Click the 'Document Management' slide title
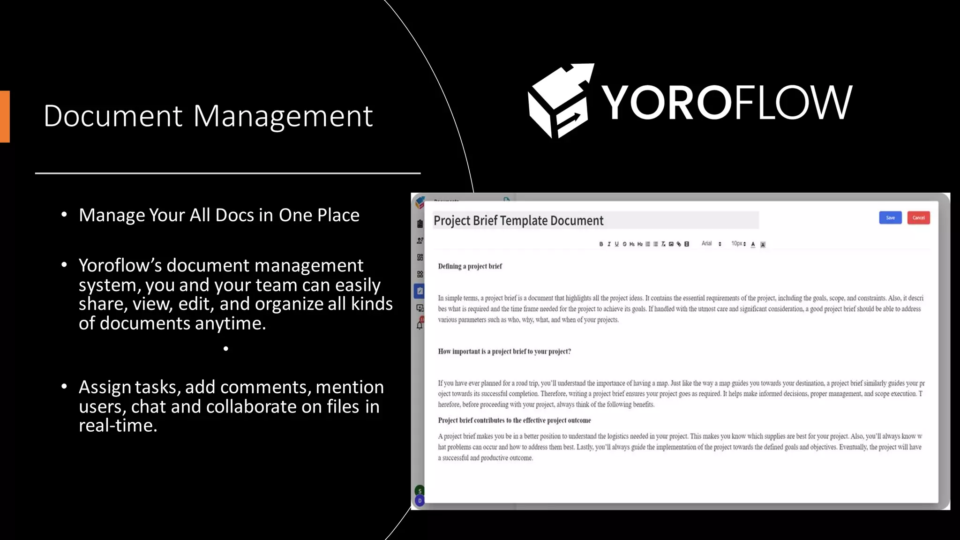Image resolution: width=960 pixels, height=540 pixels. tap(208, 116)
